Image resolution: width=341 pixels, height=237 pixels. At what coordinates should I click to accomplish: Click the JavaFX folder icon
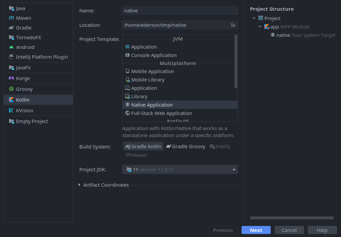(x=11, y=67)
